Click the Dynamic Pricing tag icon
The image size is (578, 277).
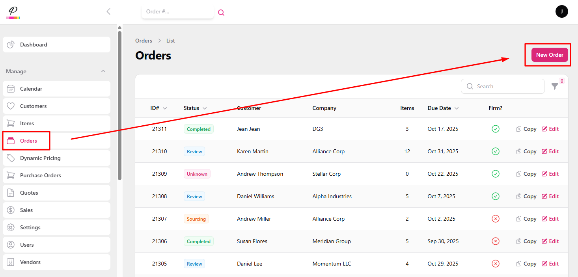(x=11, y=158)
